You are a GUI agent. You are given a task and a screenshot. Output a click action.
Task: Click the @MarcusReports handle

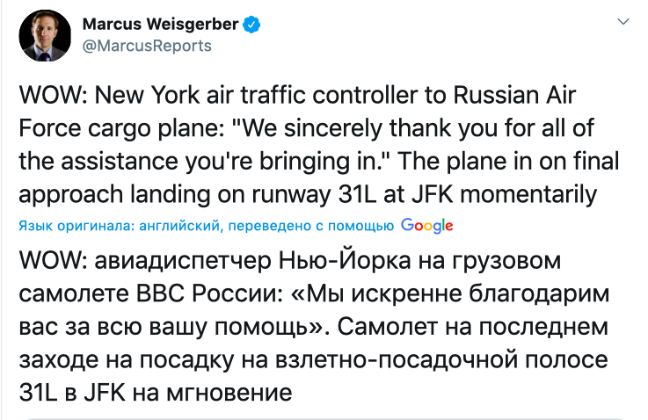pos(146,46)
